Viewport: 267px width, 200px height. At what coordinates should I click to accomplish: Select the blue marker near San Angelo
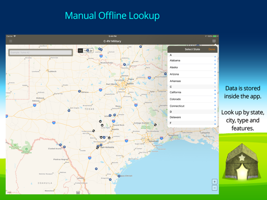(69, 111)
